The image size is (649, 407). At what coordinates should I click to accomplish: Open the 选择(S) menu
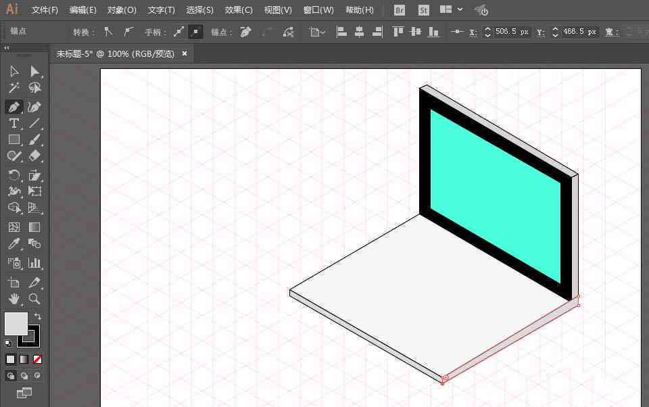click(x=199, y=10)
